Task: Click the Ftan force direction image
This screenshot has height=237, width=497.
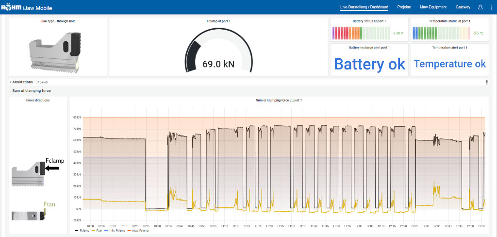Action: [x=33, y=211]
